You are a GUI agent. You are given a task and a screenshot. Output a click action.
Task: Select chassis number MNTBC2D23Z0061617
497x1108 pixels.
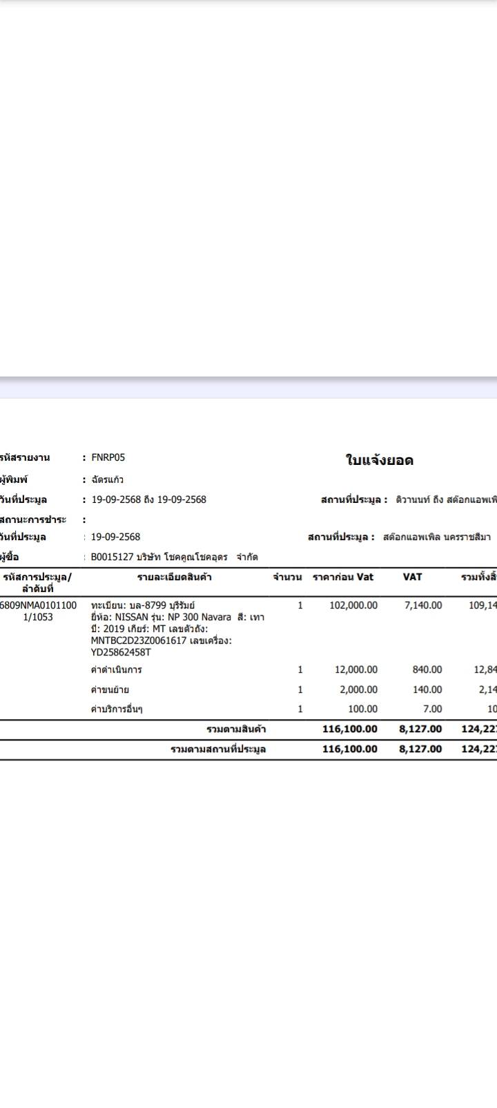point(139,640)
